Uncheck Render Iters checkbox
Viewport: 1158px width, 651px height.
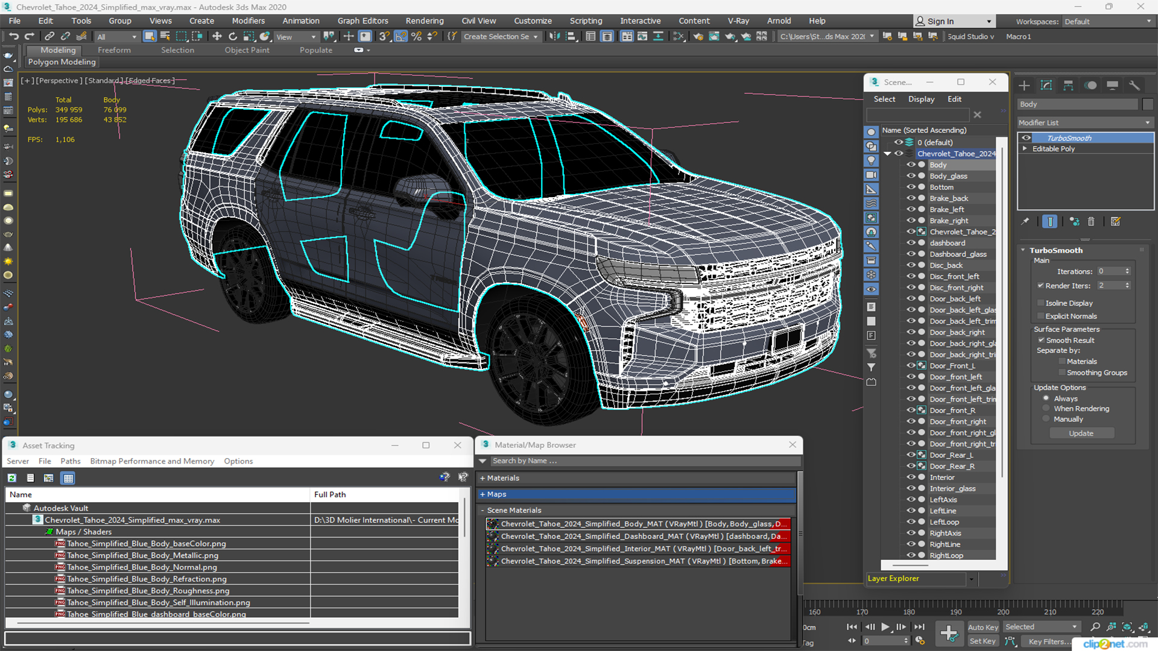[x=1040, y=286]
